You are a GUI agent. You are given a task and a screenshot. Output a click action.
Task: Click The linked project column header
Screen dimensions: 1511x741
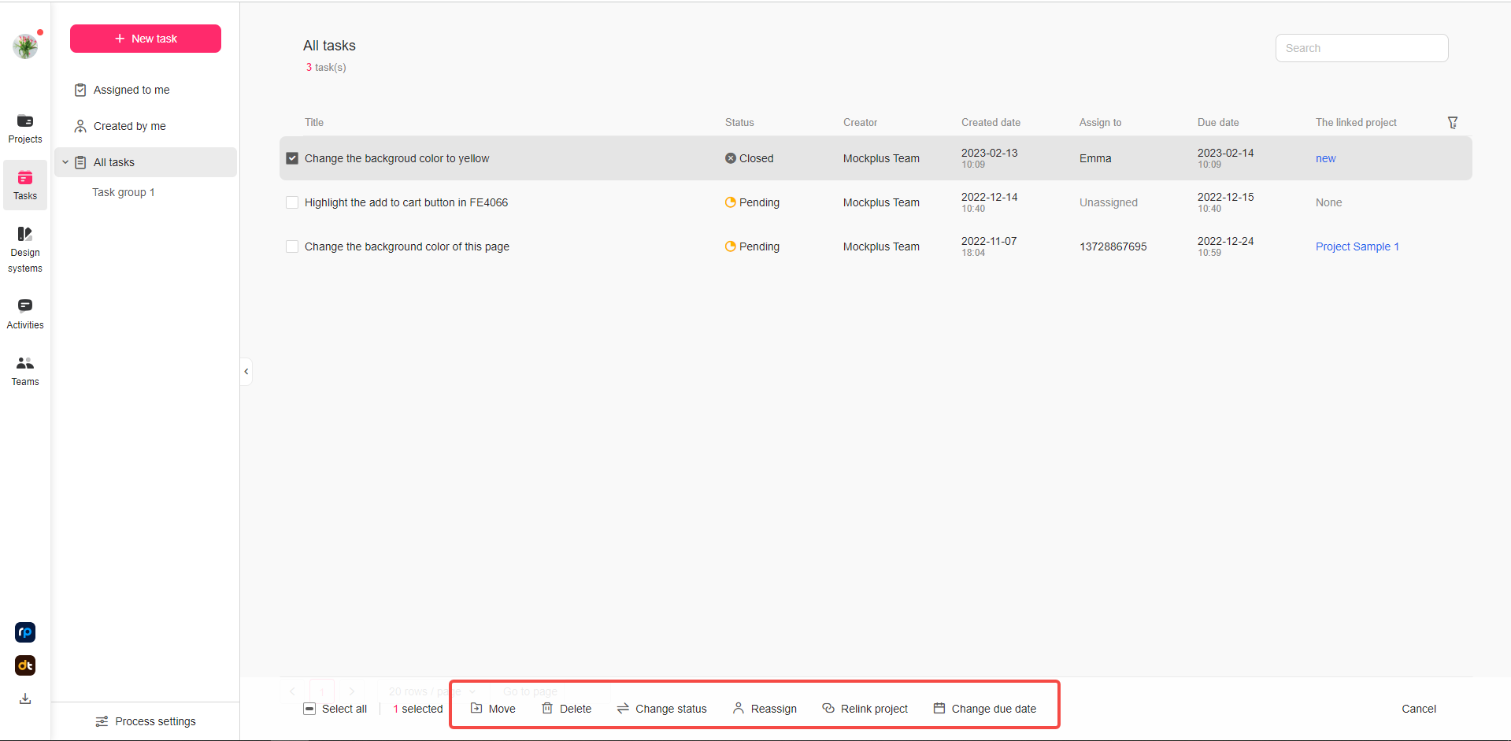tap(1356, 122)
